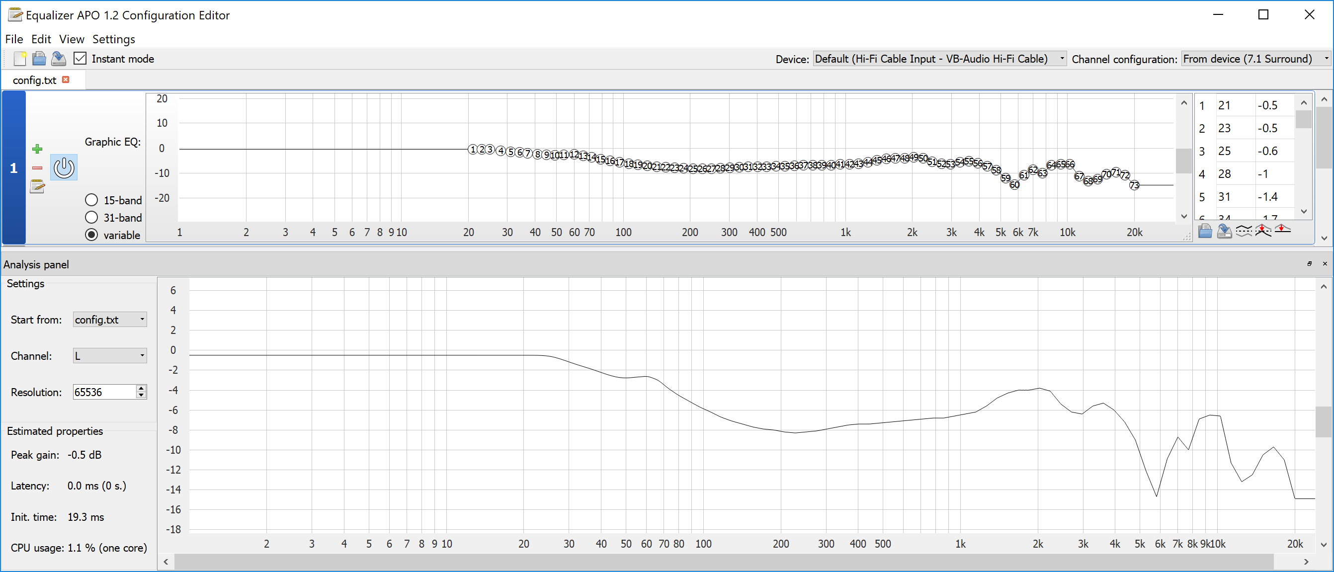The image size is (1334, 572).
Task: Click the invert response curve icon
Action: 1244,231
